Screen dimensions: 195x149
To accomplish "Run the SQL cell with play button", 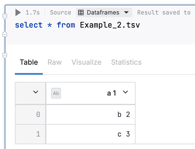I will pos(18,12).
